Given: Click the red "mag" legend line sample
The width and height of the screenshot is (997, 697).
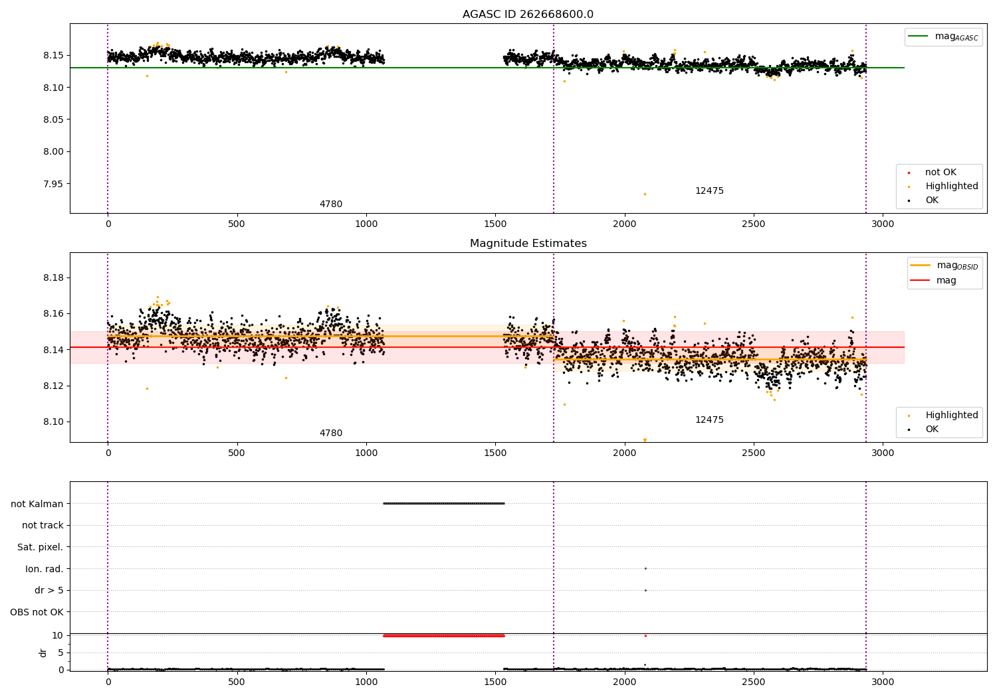Looking at the screenshot, I should coord(921,281).
